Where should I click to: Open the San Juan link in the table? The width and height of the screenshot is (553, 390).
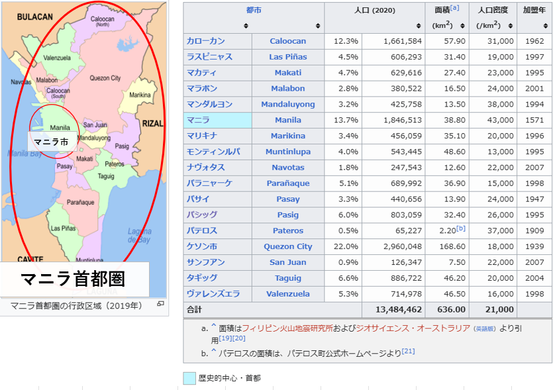[288, 262]
